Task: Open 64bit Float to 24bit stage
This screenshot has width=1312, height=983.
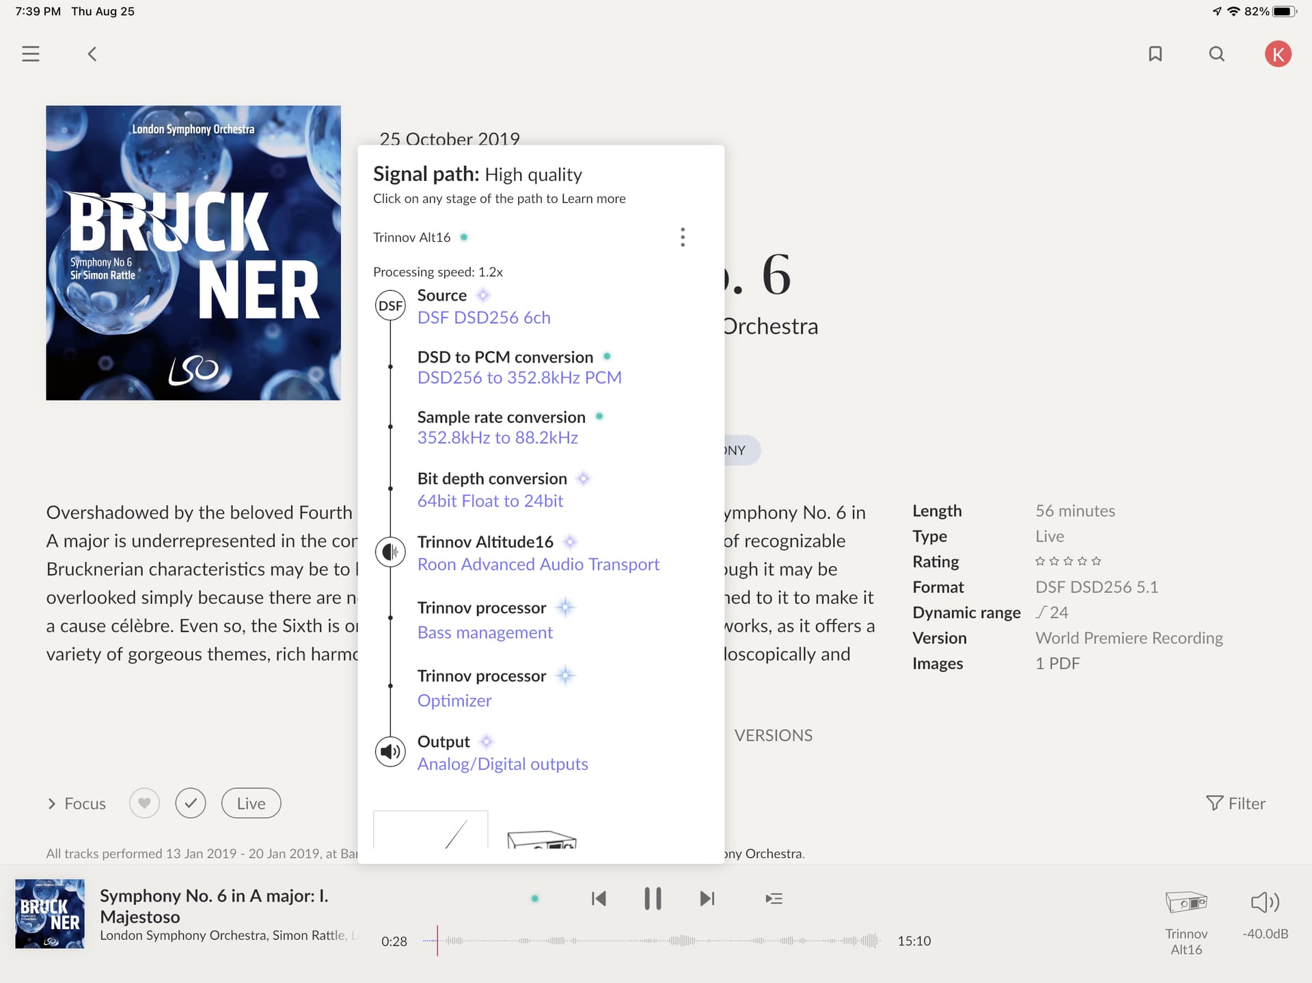Action: [490, 501]
